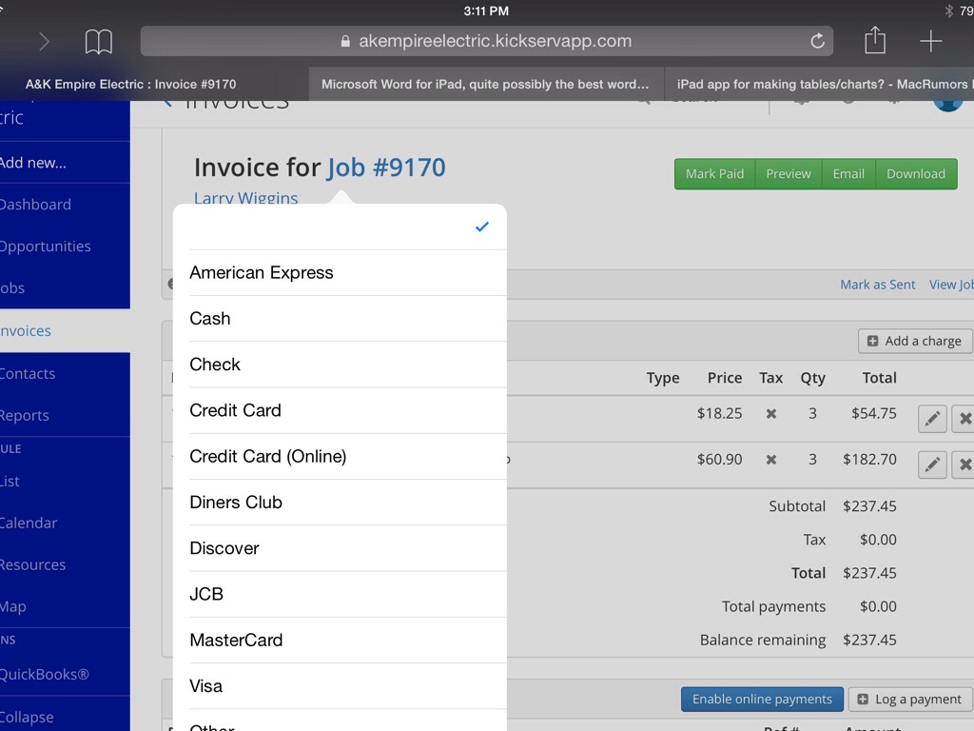
Task: Tap the Safari address bar URL field
Action: click(x=485, y=41)
